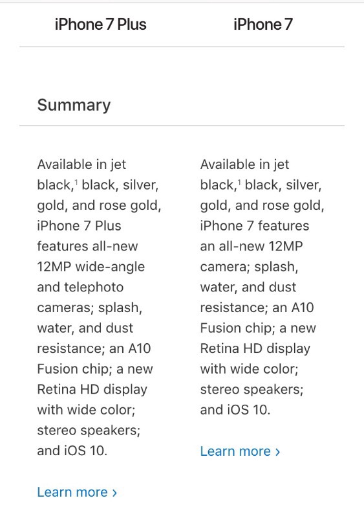The width and height of the screenshot is (364, 518).
Task: Click "and telephoto" line in iPhone 7 Plus summary
Action: (80, 287)
